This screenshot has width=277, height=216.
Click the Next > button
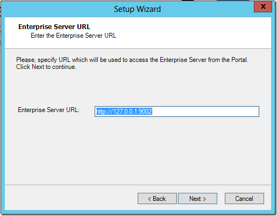click(x=197, y=199)
